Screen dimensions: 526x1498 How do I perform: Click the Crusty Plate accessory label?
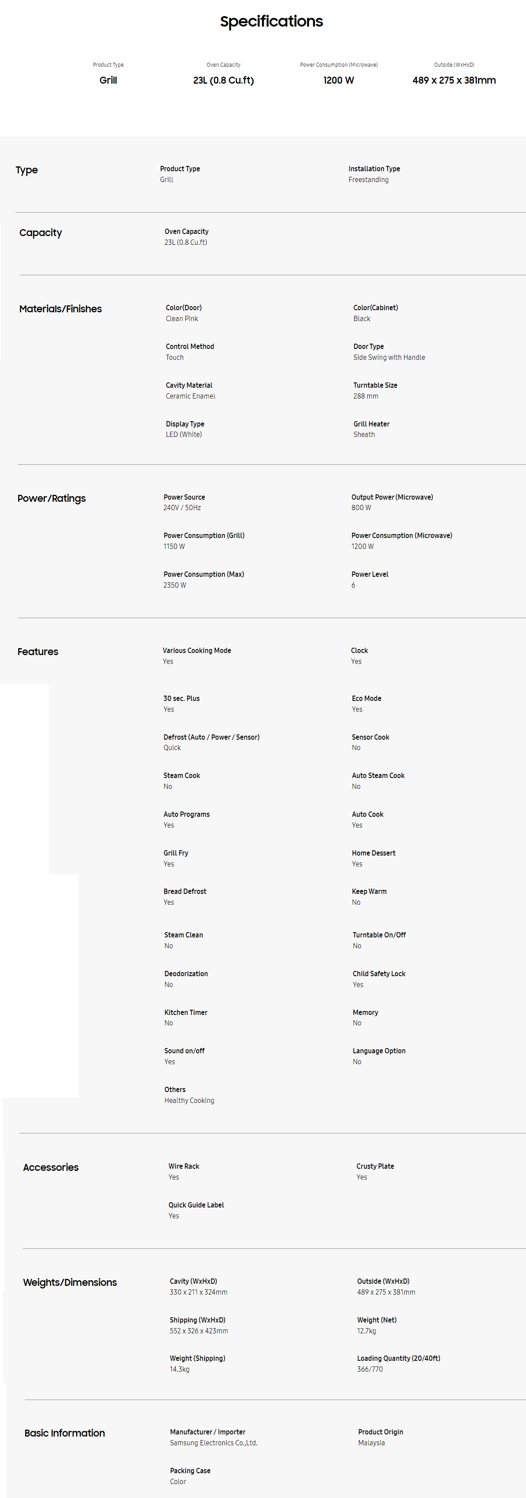375,1166
